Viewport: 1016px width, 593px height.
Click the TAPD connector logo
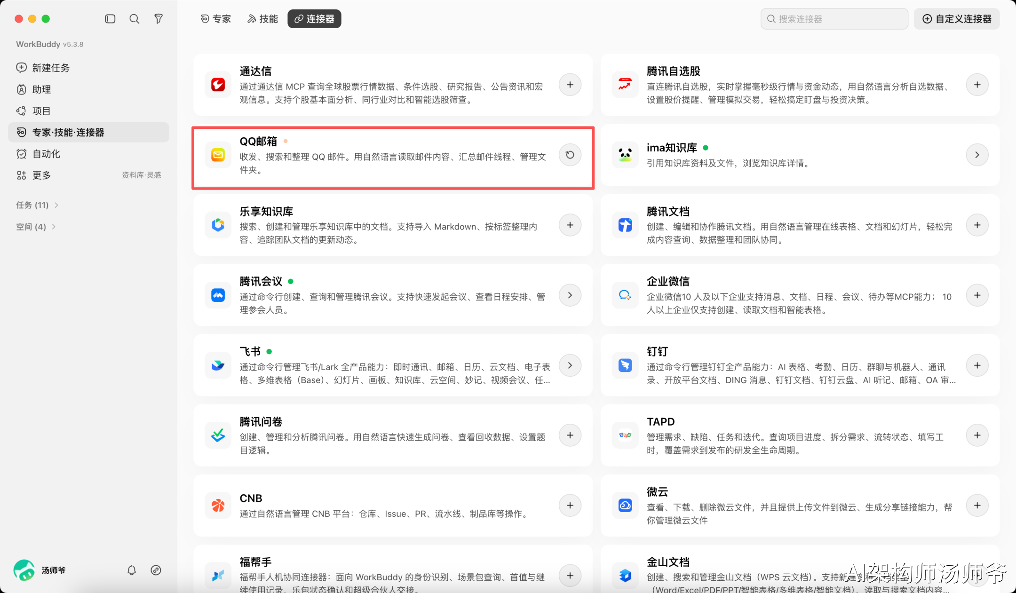click(625, 435)
